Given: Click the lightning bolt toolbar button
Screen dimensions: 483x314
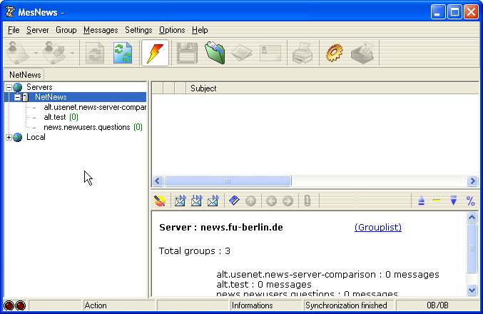Looking at the screenshot, I should coord(156,54).
